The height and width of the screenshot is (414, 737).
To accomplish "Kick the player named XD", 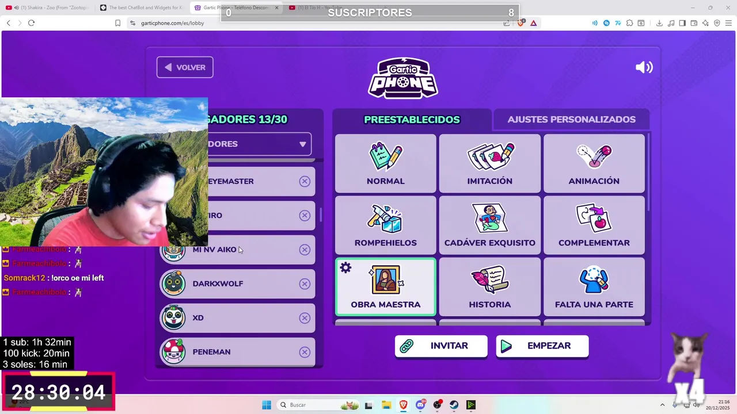I will pos(305,318).
